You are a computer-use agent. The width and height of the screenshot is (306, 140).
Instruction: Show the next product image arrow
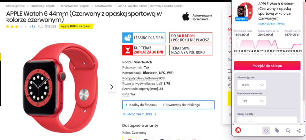click(x=112, y=87)
